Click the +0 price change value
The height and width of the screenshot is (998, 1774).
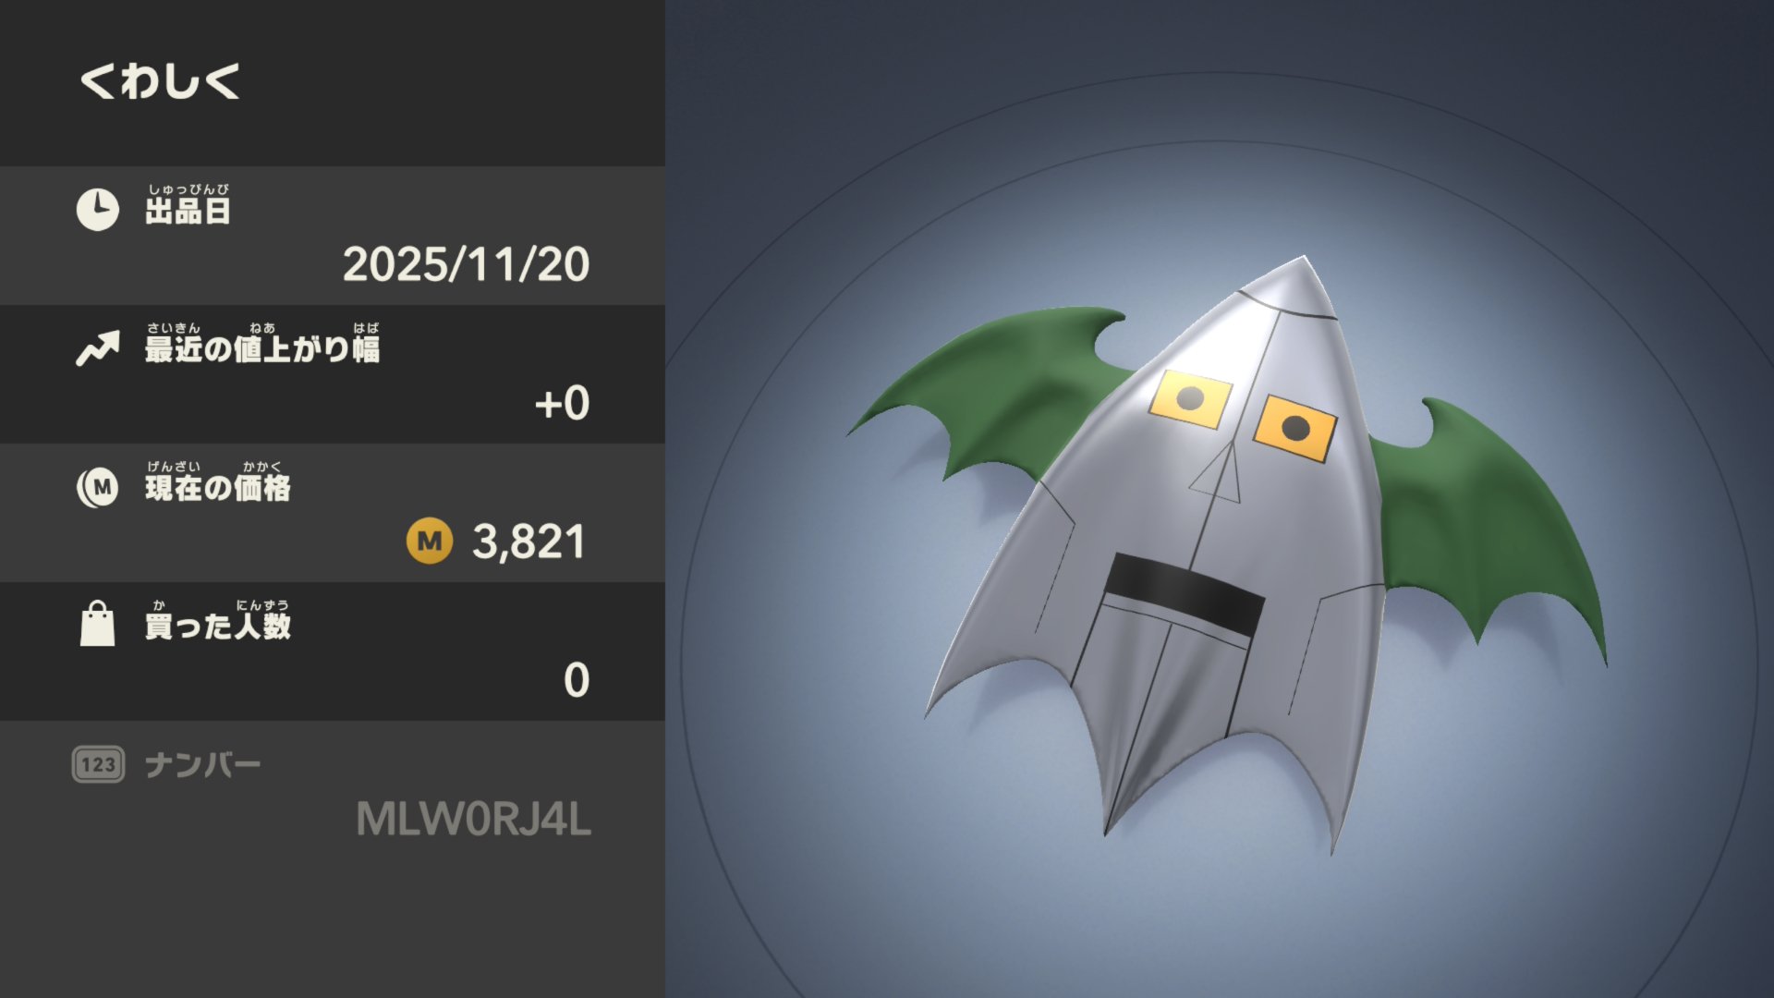562,404
